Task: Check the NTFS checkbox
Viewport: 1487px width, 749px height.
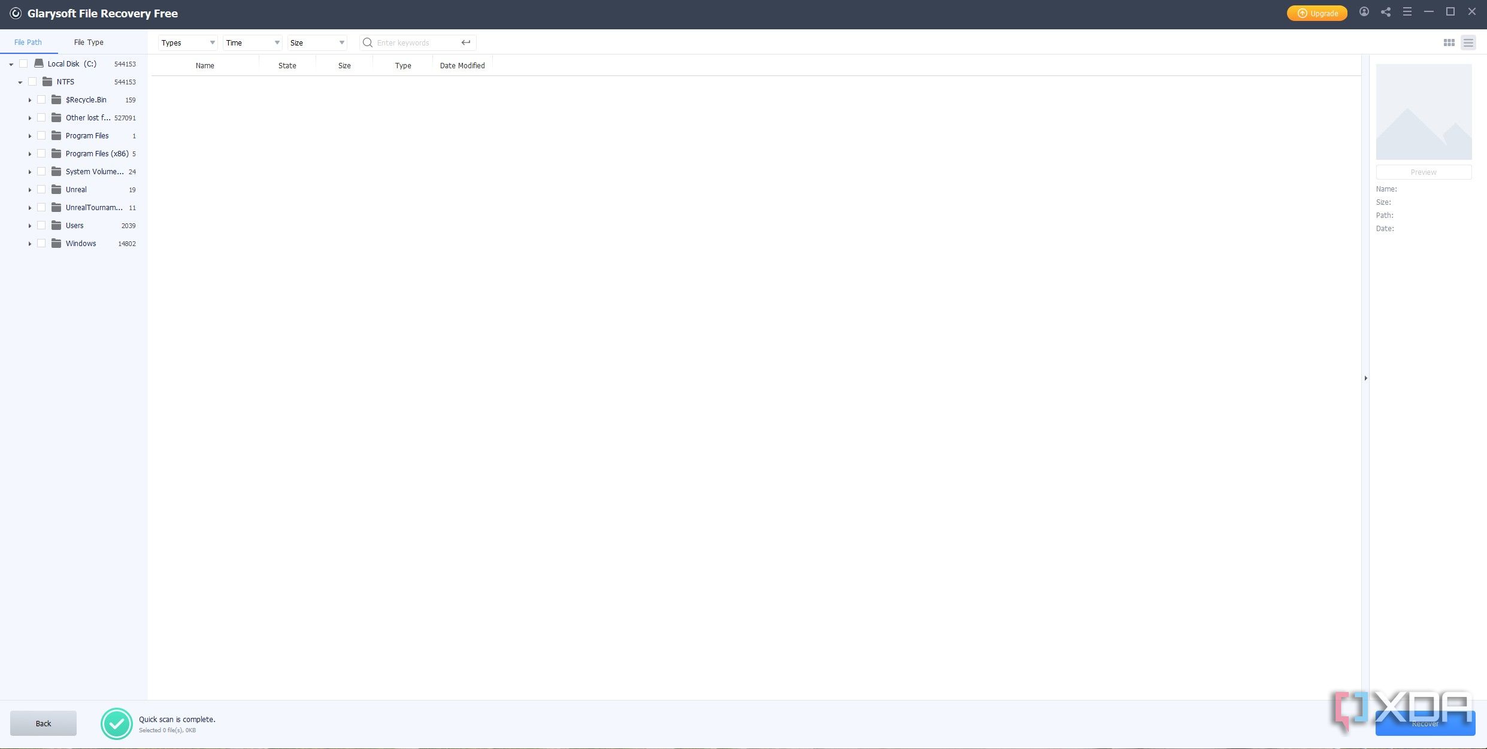Action: [32, 81]
